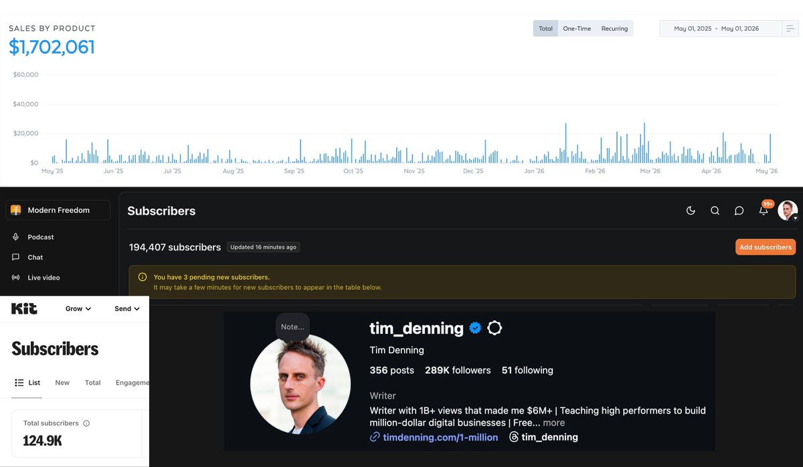Click the 356 posts count

pos(391,370)
